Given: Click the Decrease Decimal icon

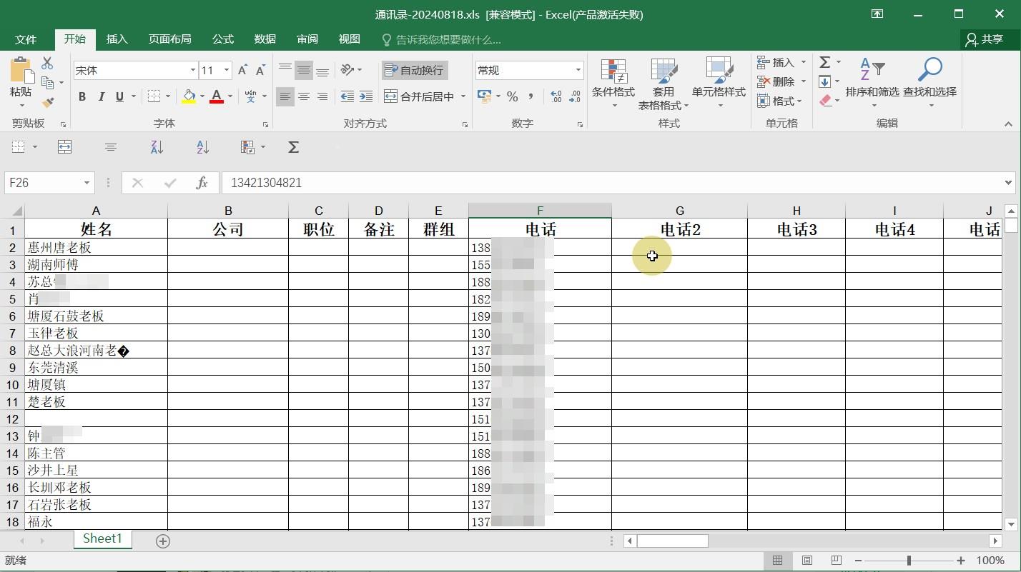Looking at the screenshot, I should [575, 96].
